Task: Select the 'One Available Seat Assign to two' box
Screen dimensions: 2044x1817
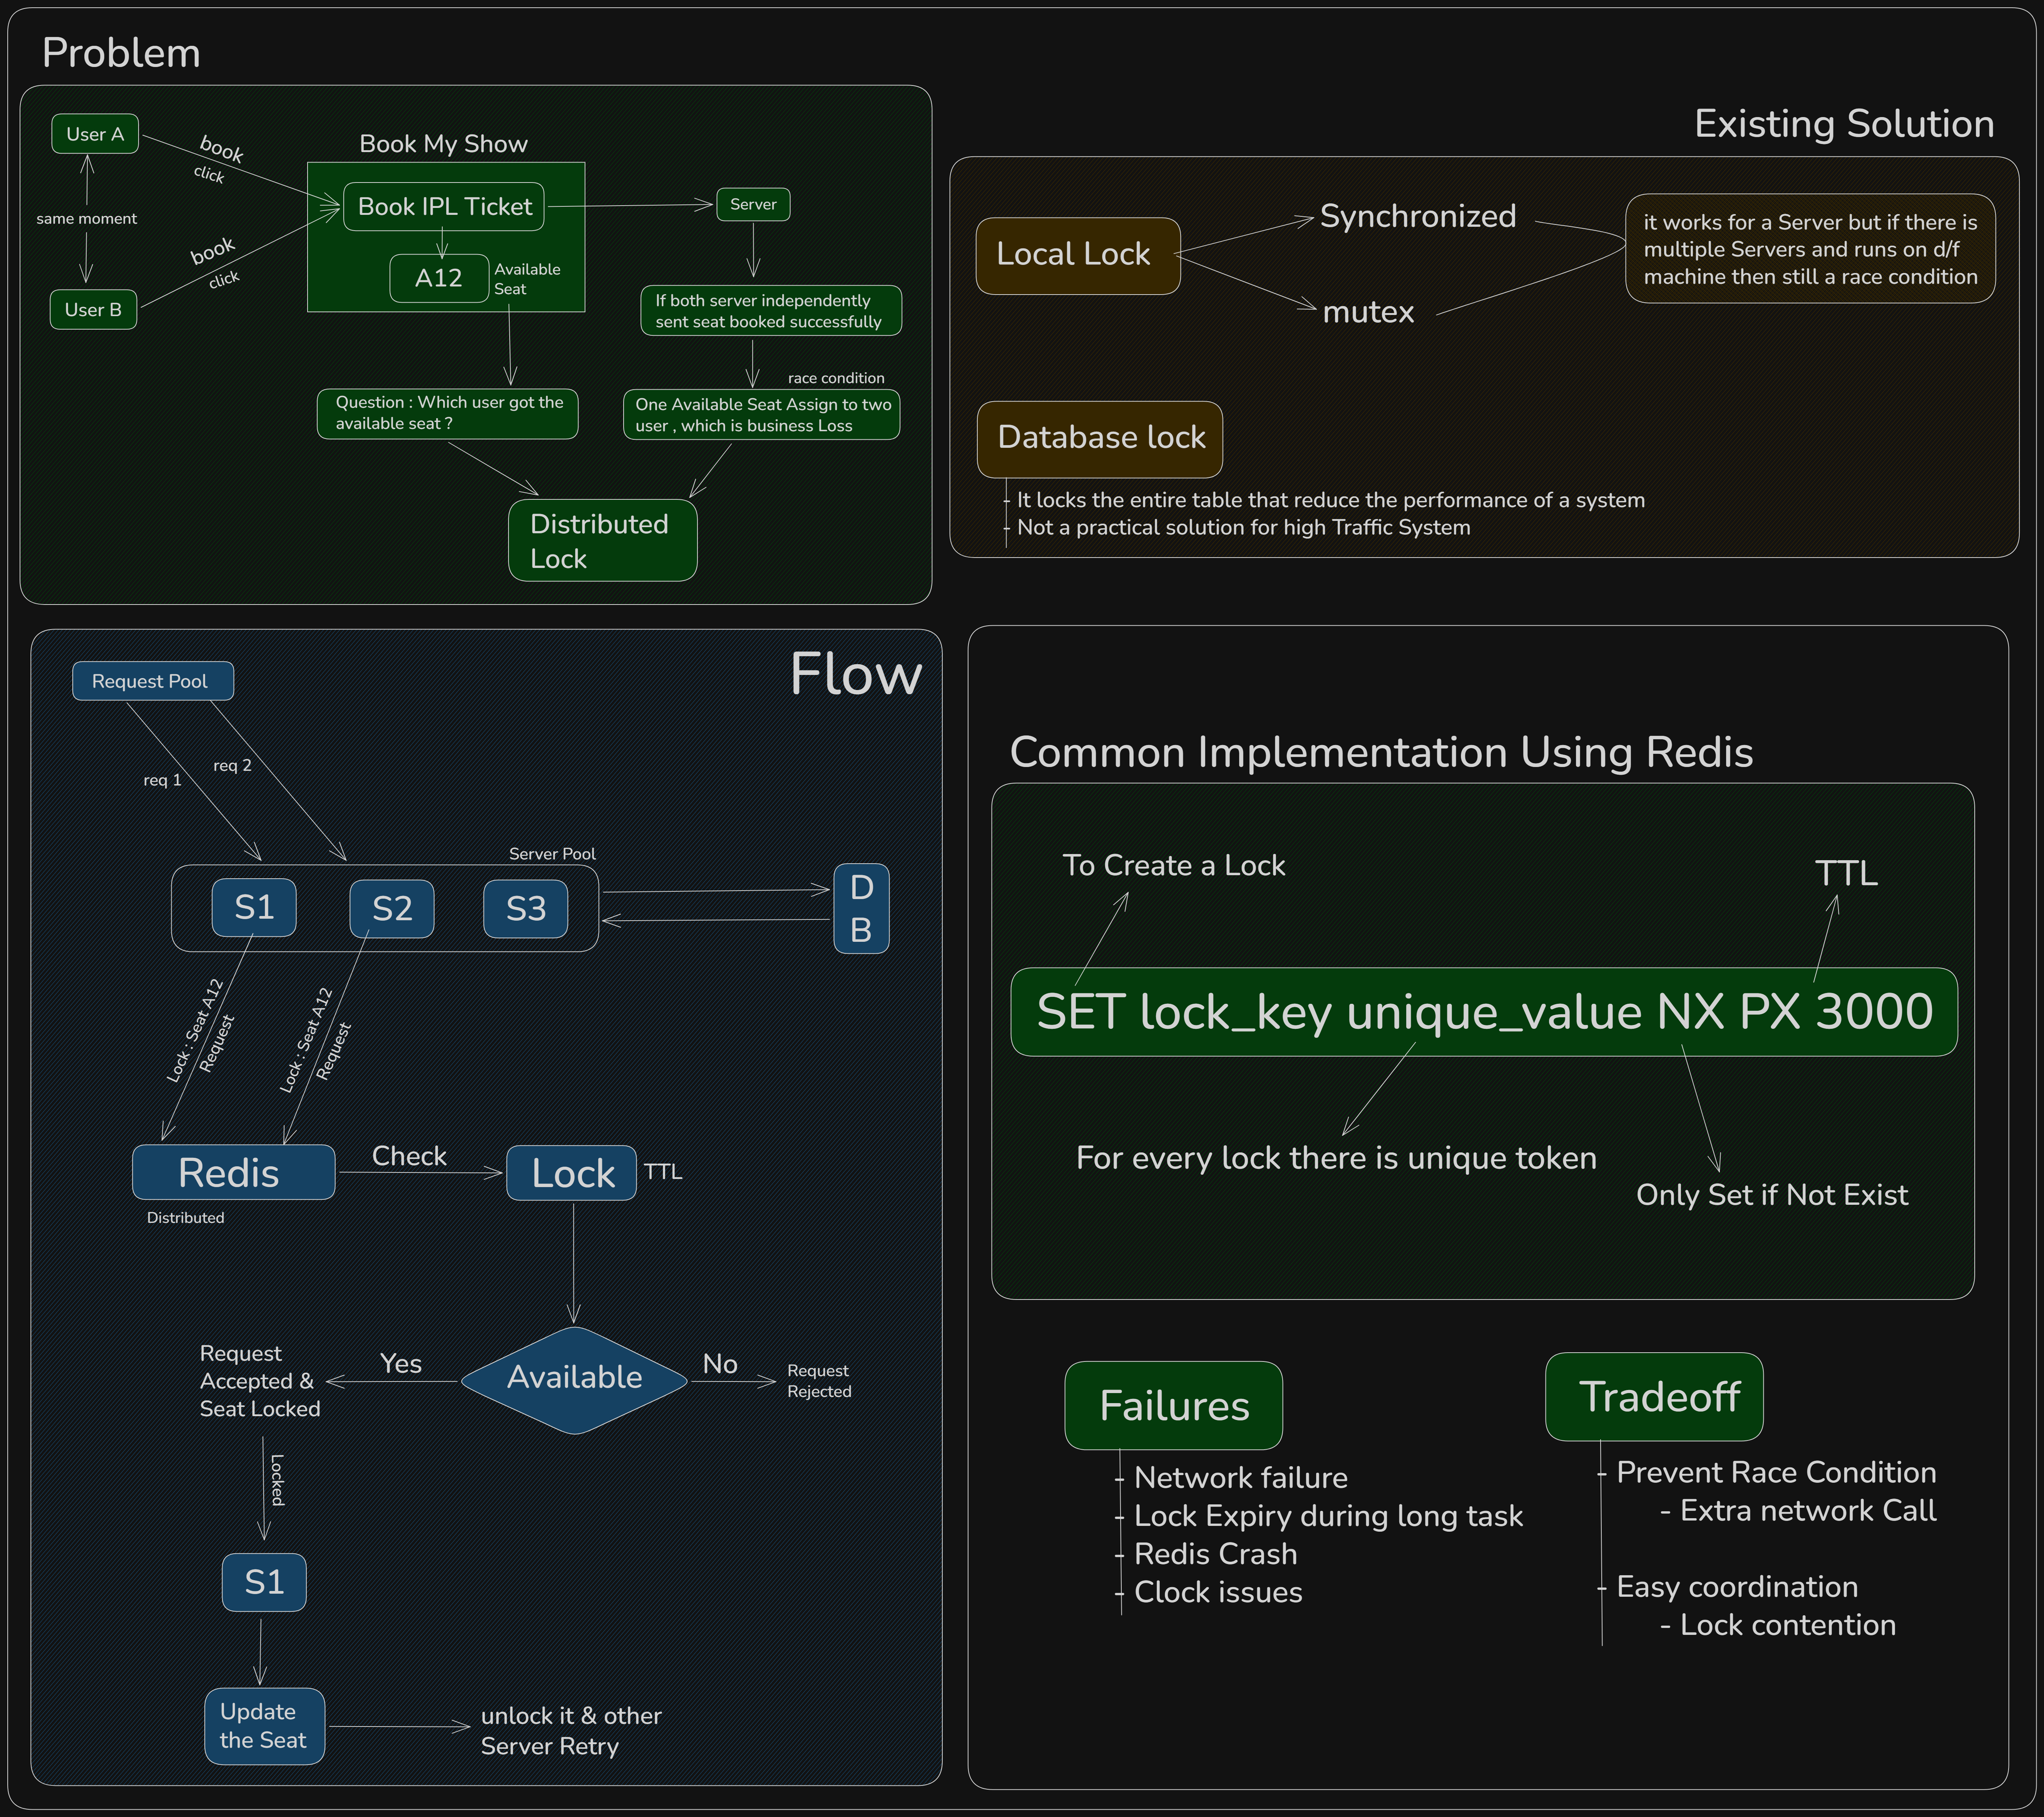Action: (762, 415)
